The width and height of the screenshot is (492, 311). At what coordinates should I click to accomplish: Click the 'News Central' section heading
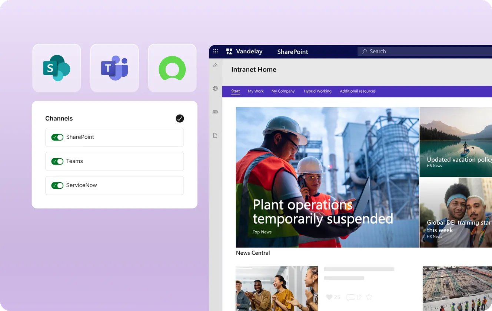[x=253, y=253]
